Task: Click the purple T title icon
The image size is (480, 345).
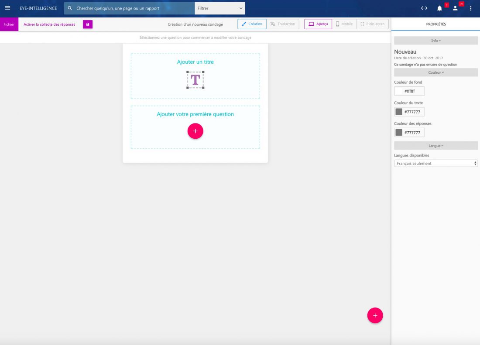Action: [x=195, y=80]
